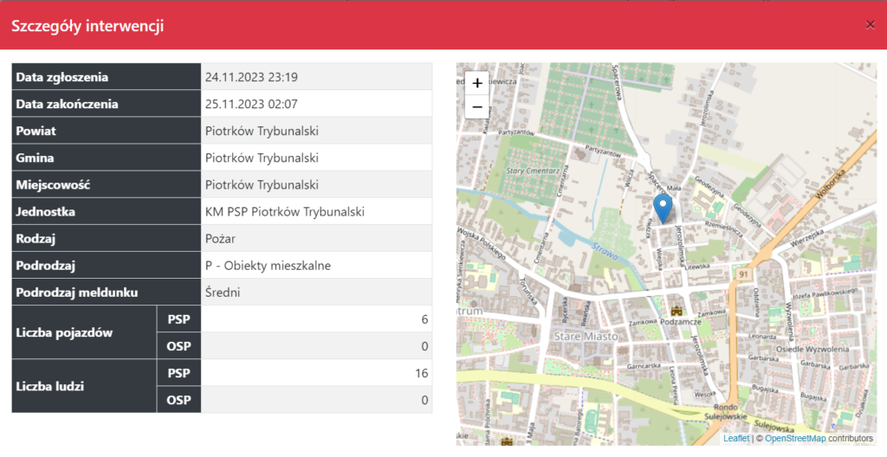The height and width of the screenshot is (457, 887).
Task: Click the blue location marker pin
Action: (662, 209)
